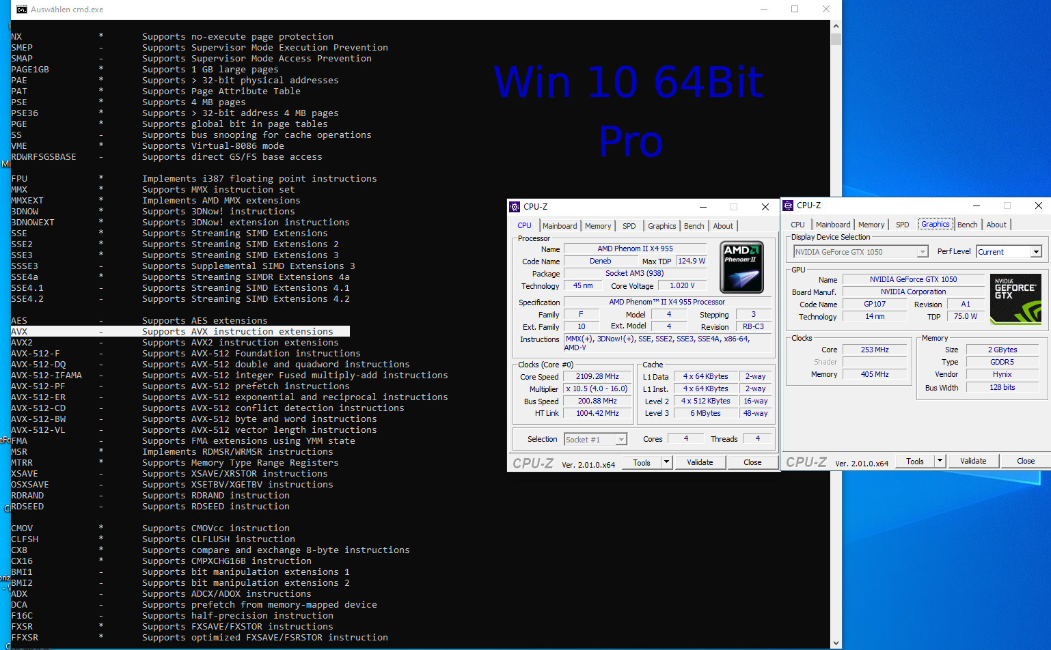The width and height of the screenshot is (1051, 650).
Task: Expand the Display Device Selection dropdown
Action: pos(923,252)
